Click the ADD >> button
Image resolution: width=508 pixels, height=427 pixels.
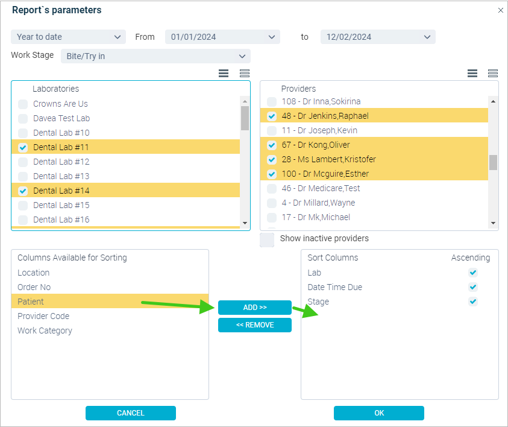(255, 308)
